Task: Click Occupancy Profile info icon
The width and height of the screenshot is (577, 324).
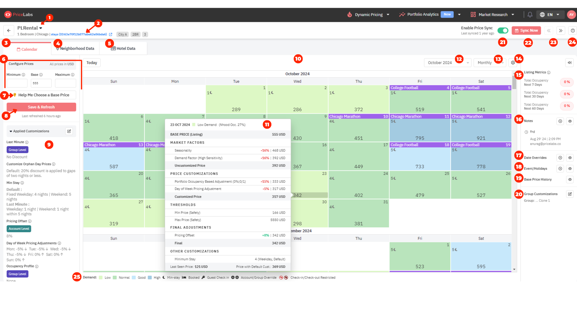Action: (37, 266)
